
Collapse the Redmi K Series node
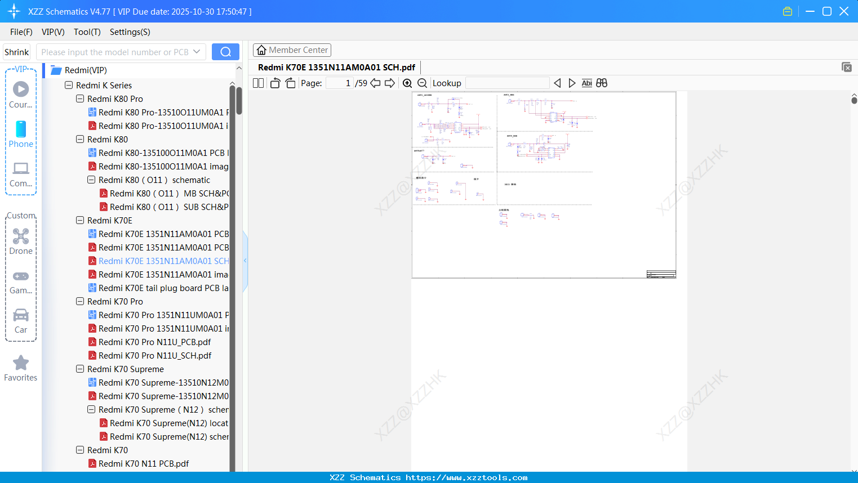pyautogui.click(x=69, y=85)
